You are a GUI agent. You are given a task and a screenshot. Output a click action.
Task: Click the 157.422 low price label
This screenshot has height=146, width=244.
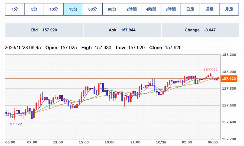click(x=15, y=124)
